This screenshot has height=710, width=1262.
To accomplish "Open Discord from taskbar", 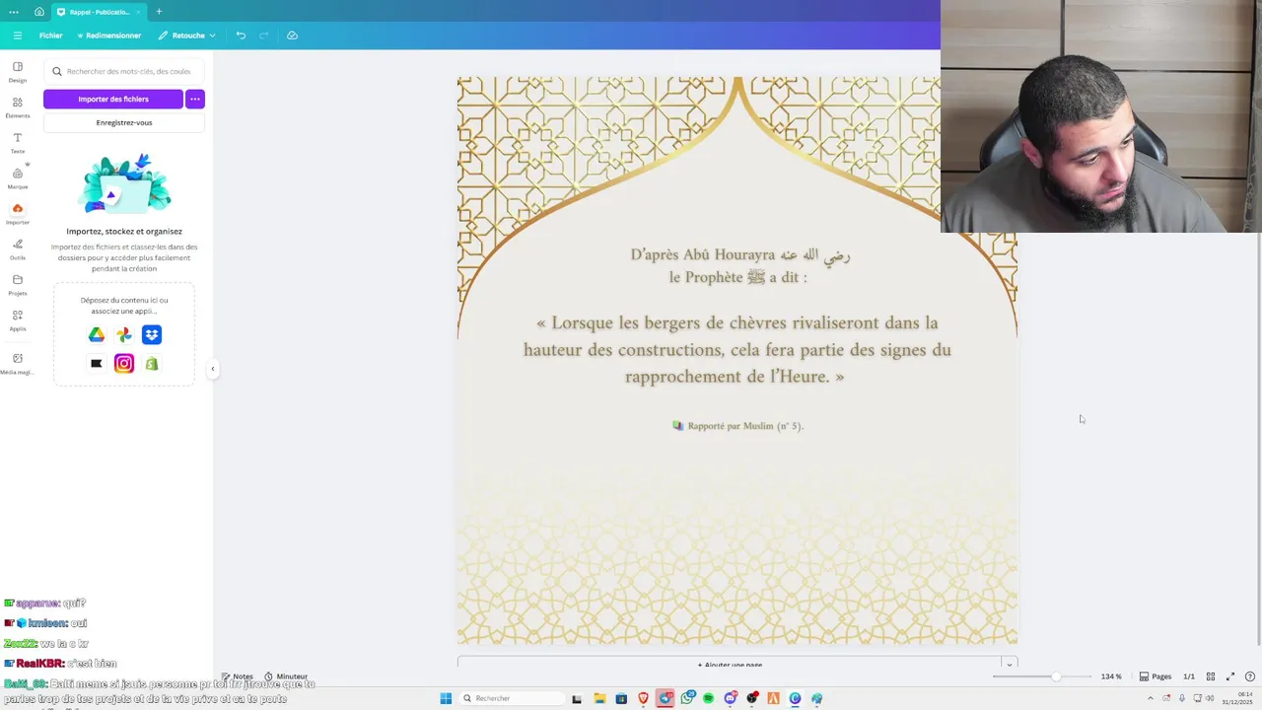I will (x=730, y=698).
